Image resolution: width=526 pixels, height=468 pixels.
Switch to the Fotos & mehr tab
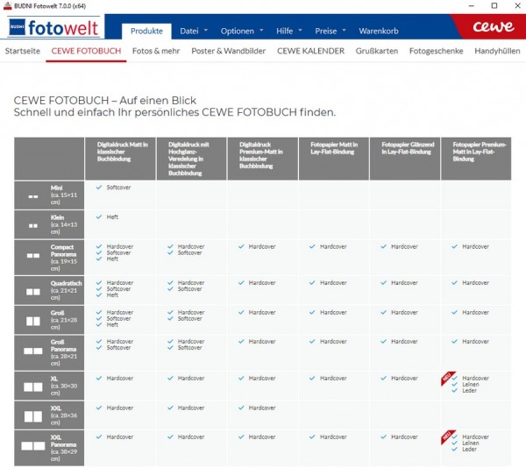click(156, 51)
